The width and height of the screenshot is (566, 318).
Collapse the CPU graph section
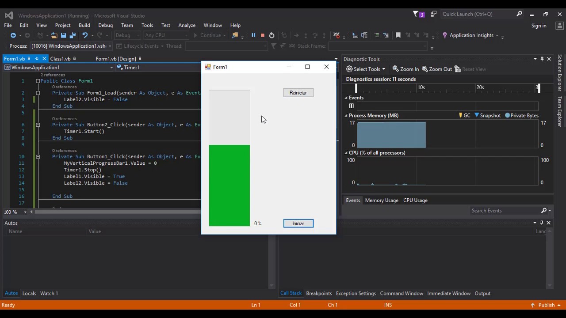pyautogui.click(x=346, y=153)
